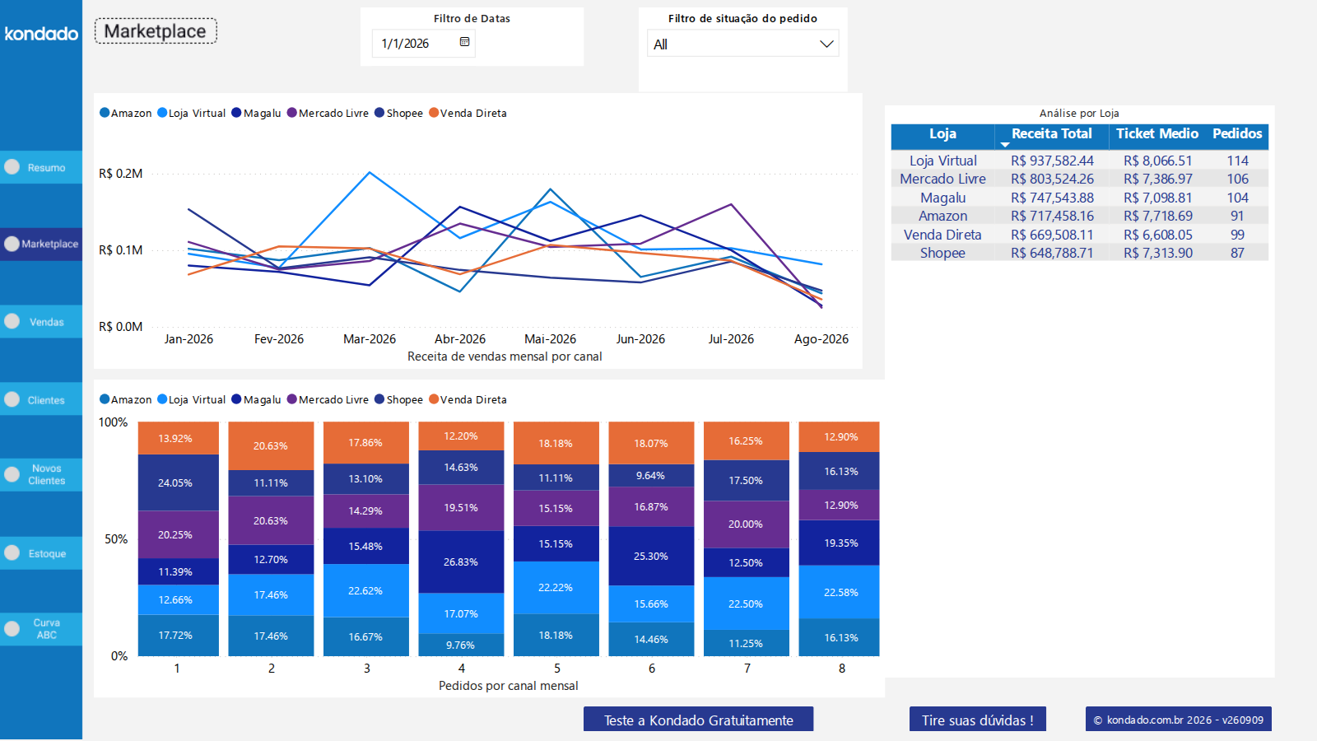The image size is (1317, 741).
Task: Click 22.58% segment in month 8 bar
Action: click(x=839, y=592)
